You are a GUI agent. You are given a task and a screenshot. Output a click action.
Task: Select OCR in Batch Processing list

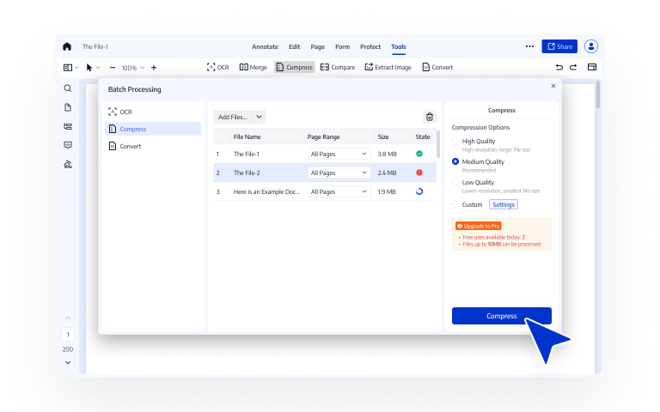(x=153, y=112)
